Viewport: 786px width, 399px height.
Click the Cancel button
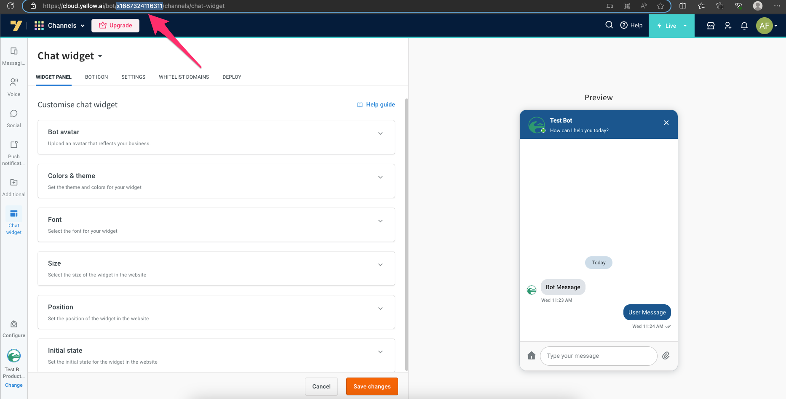tap(321, 386)
